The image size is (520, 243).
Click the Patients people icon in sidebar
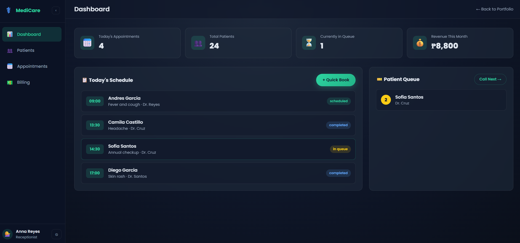pos(10,50)
